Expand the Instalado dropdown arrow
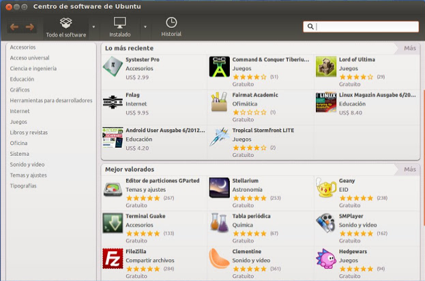Viewport: 425px width, 281px height. 145,27
